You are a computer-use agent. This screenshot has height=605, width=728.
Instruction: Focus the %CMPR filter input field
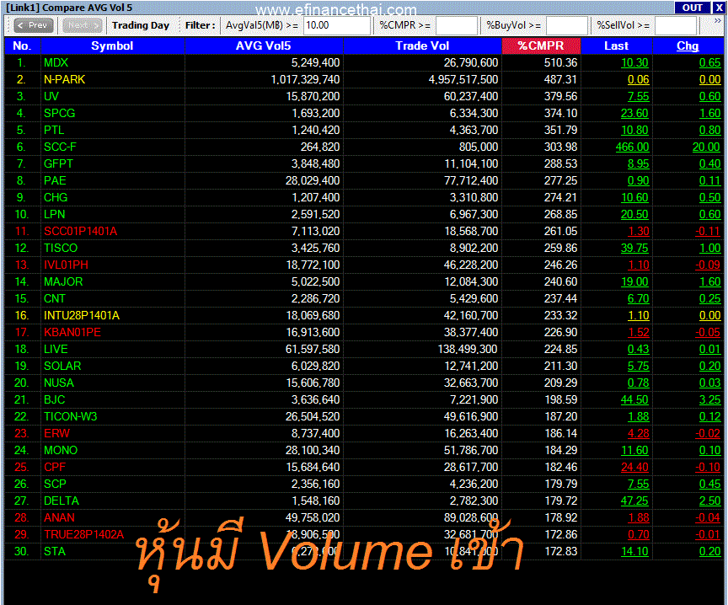point(457,25)
